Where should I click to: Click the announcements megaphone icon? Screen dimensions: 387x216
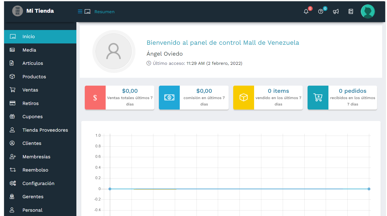point(336,11)
